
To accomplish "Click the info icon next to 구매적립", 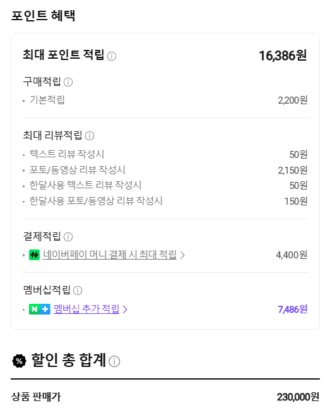I will click(x=68, y=82).
